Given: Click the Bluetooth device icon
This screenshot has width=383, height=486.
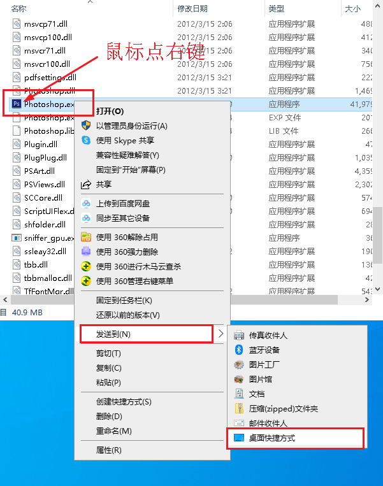Looking at the screenshot, I should (x=238, y=350).
